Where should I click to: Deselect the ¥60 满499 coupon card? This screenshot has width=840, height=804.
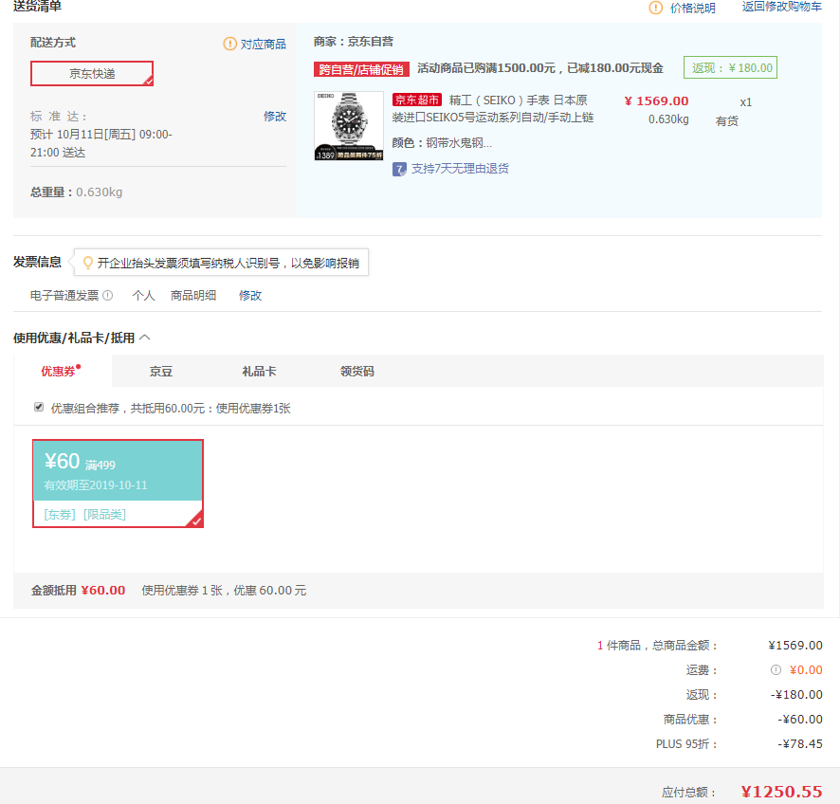118,484
